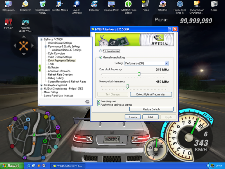225x169 pixels.
Task: Open Denetim Masası desktop shortcut
Action: pos(60,6)
